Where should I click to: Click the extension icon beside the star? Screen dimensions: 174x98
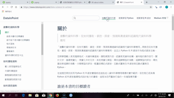[156, 7]
